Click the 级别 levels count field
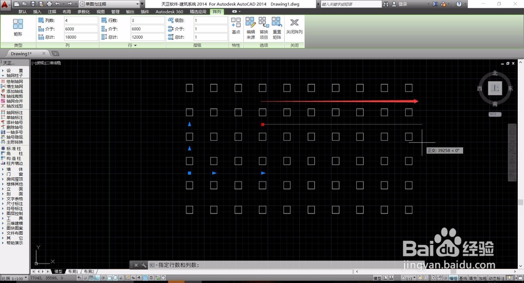The image size is (524, 283). pyautogui.click(x=211, y=20)
